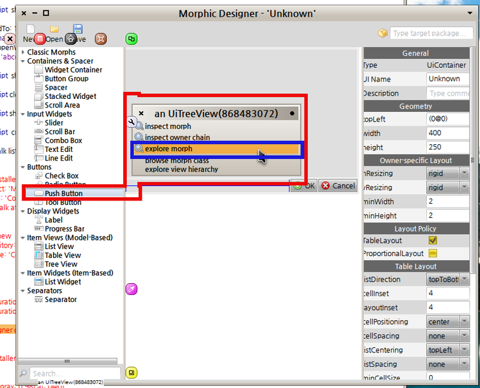Viewport: 480px width, 388px height.
Task: Open the cellPositioning center dropdown
Action: point(448,322)
